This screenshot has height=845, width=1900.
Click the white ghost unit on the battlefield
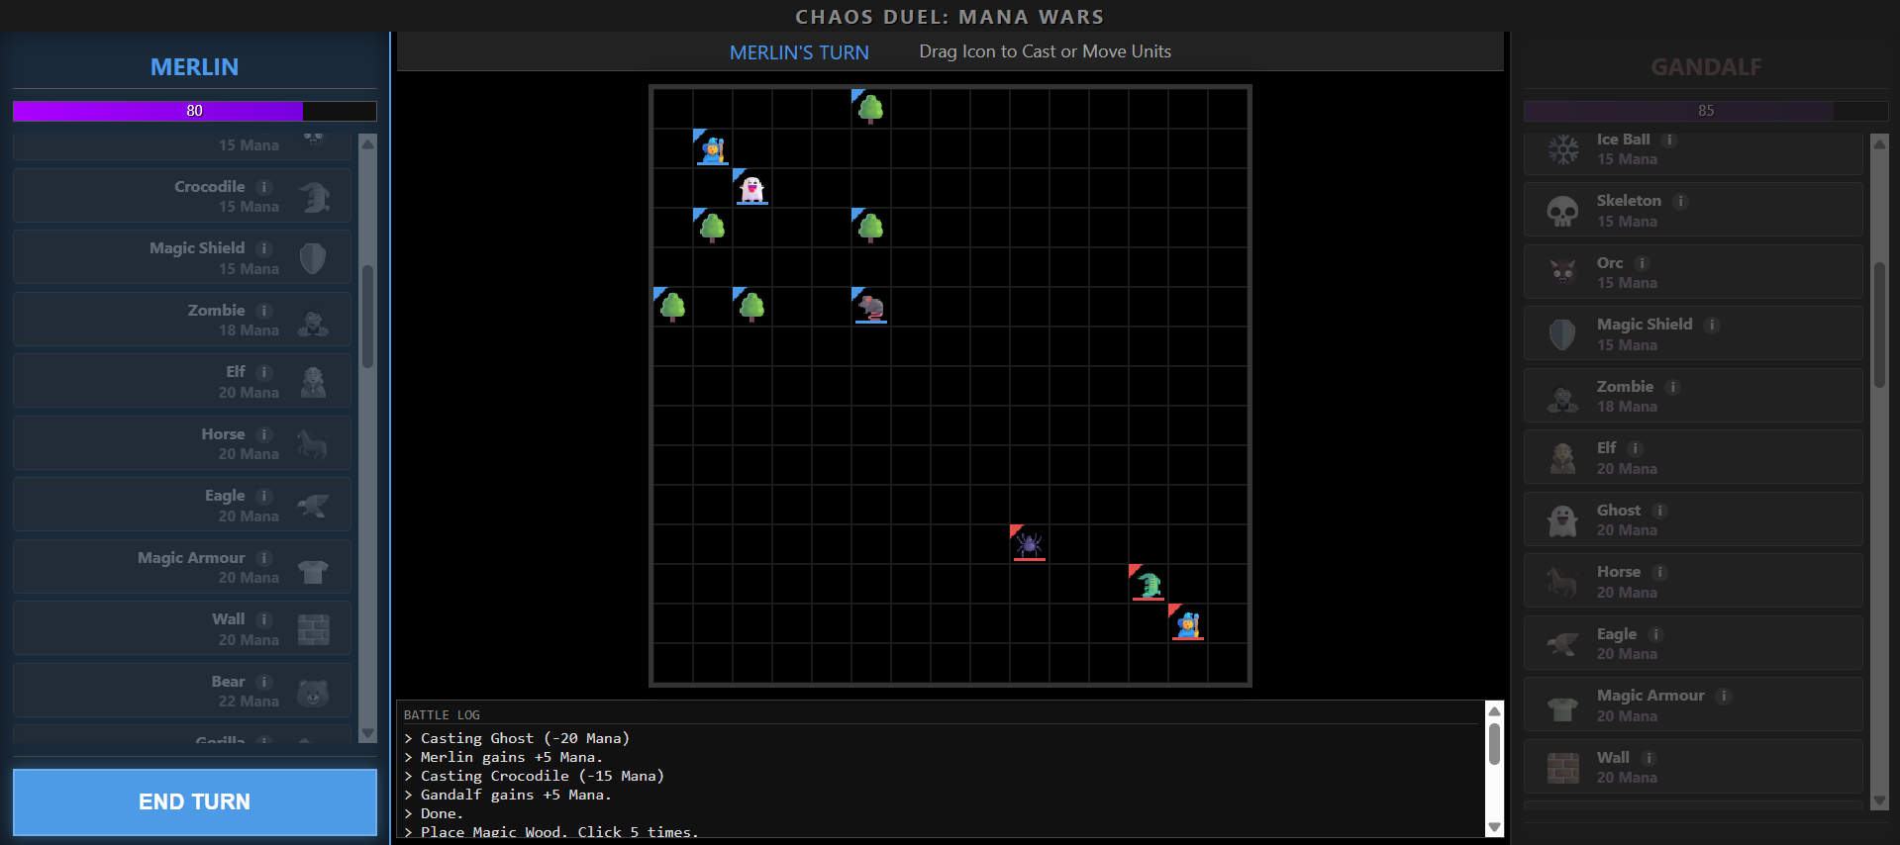[752, 189]
